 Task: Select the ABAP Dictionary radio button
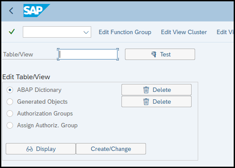(x=10, y=90)
